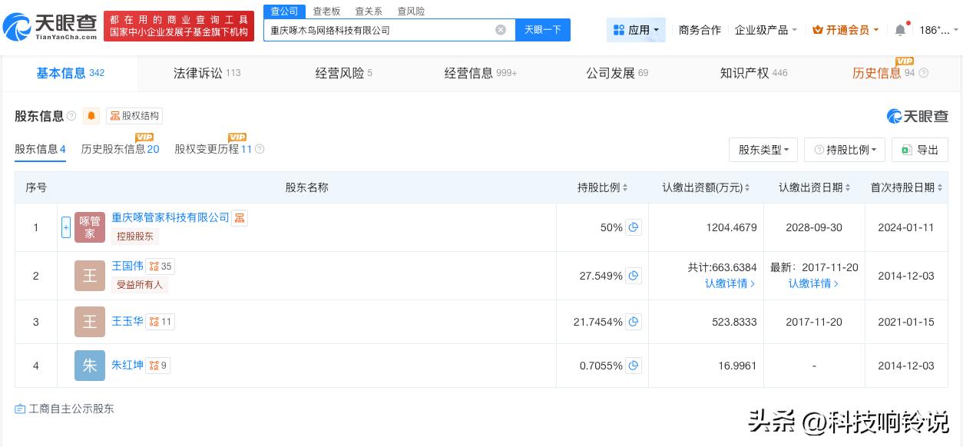This screenshot has height=447, width=963.
Task: Open 商务合作 link in header
Action: pos(700,30)
